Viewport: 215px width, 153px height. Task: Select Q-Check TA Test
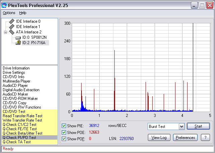tap(30, 142)
